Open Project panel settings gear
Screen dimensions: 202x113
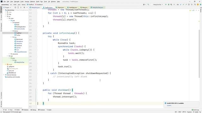[24, 8]
